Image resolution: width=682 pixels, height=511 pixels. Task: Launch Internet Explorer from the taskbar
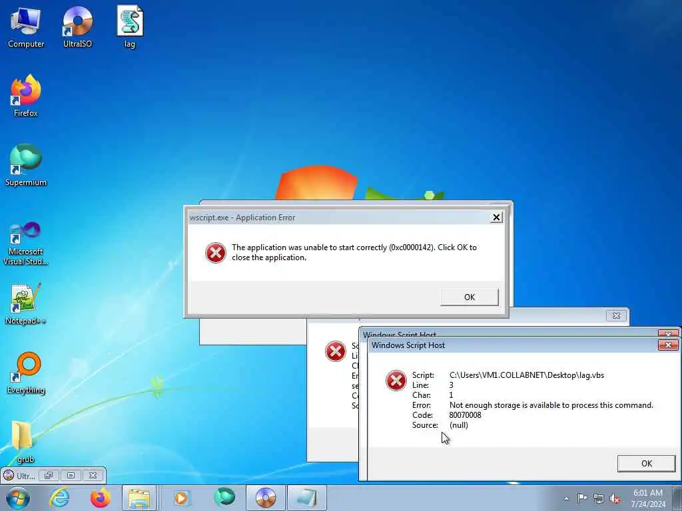(59, 498)
